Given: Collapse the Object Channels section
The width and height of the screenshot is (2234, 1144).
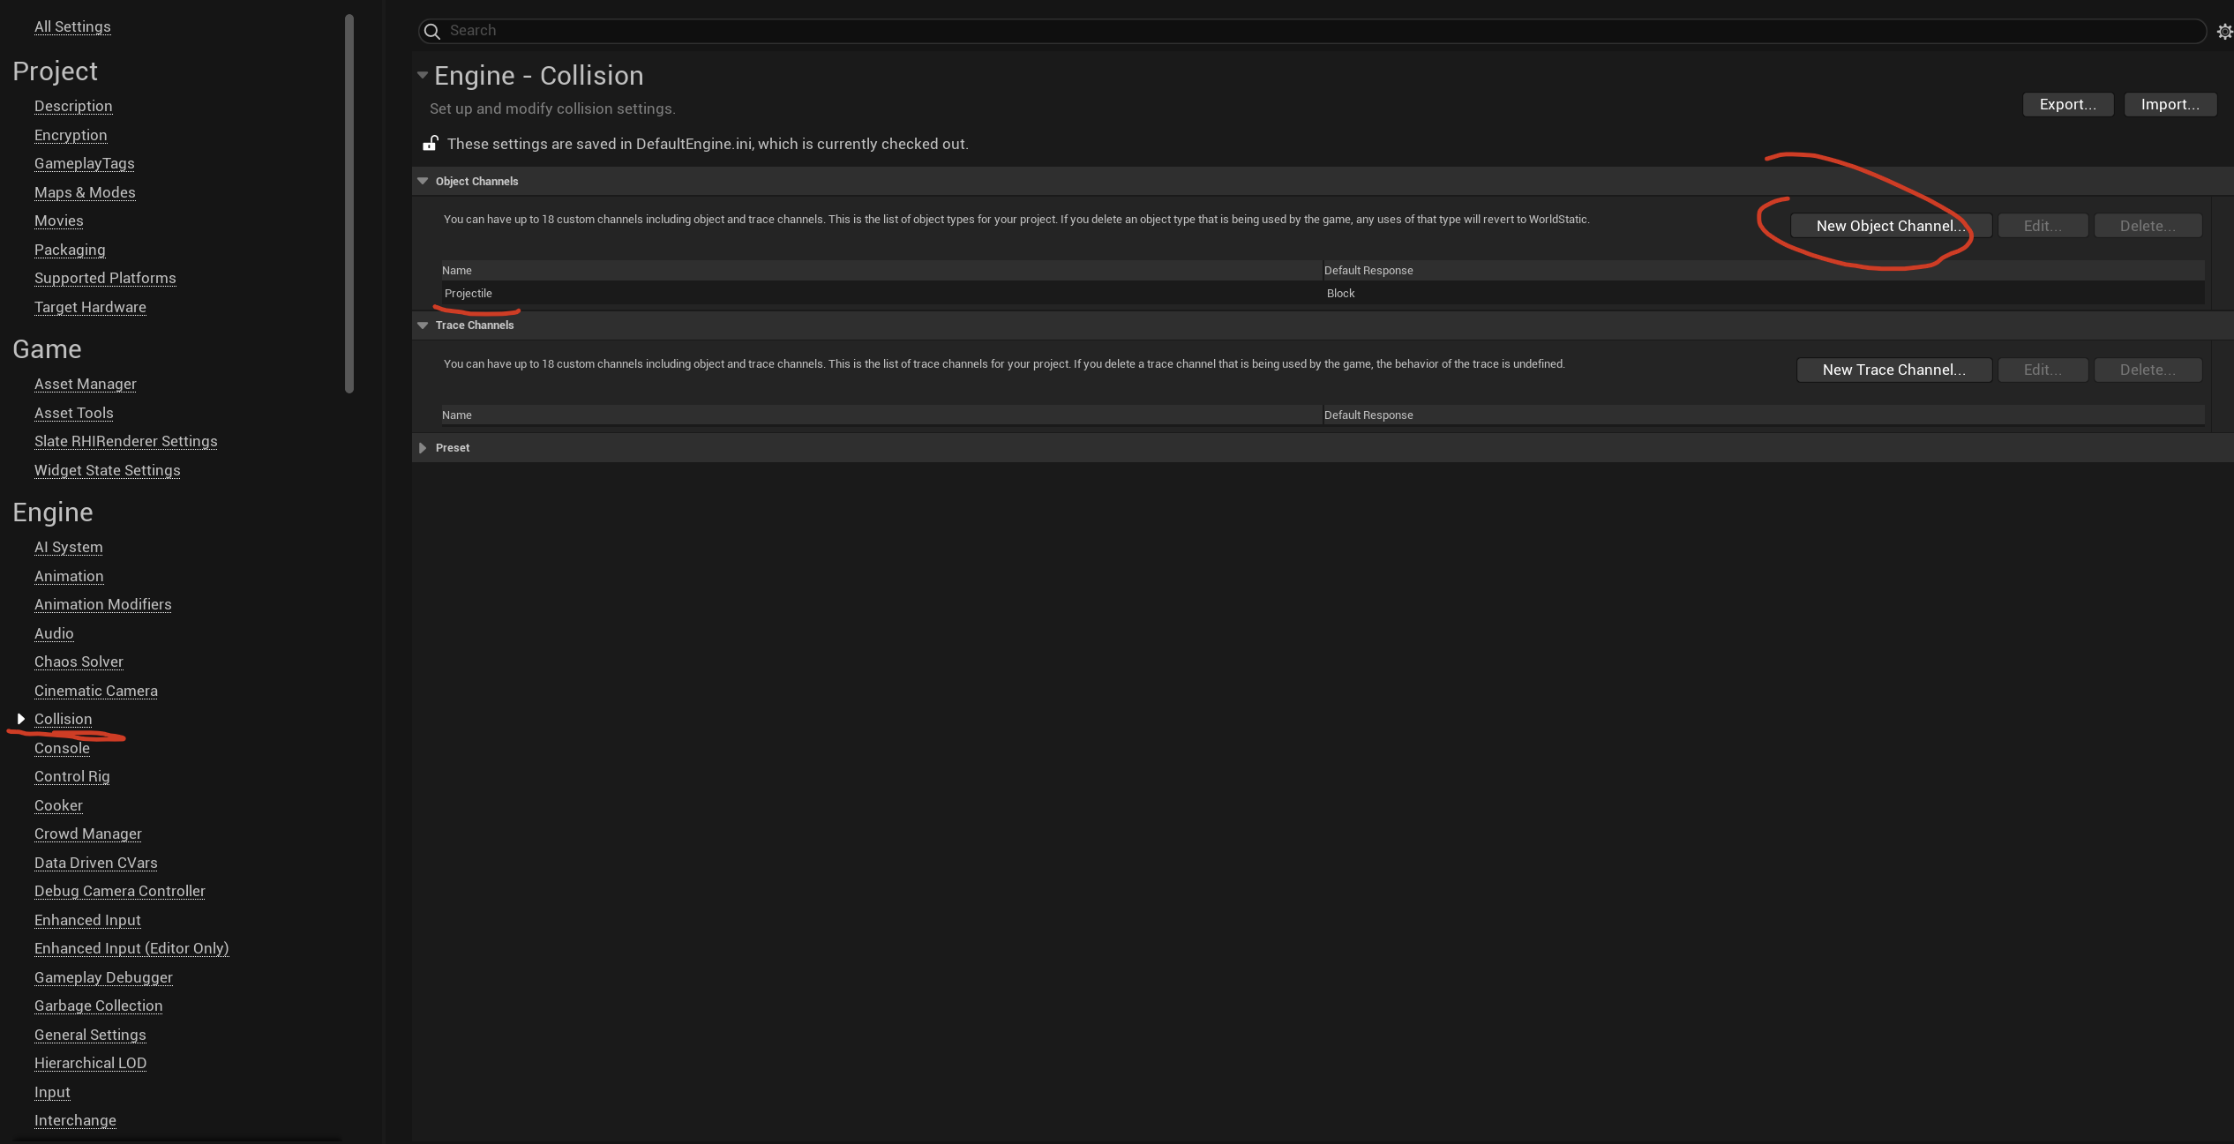Looking at the screenshot, I should tap(423, 181).
